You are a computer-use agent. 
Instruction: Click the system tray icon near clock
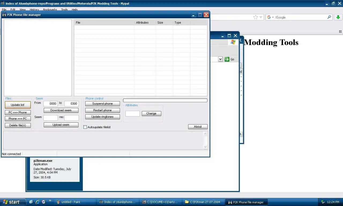323,202
